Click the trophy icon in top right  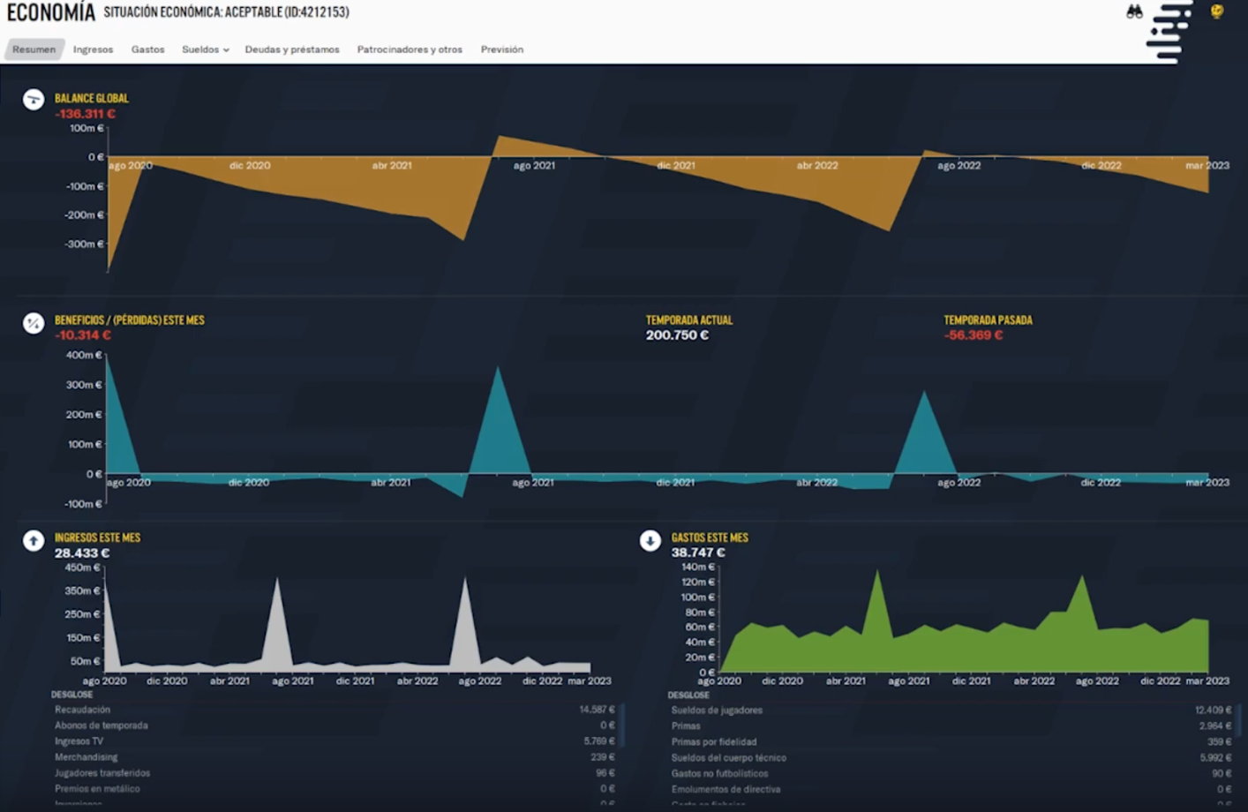coord(1217,12)
